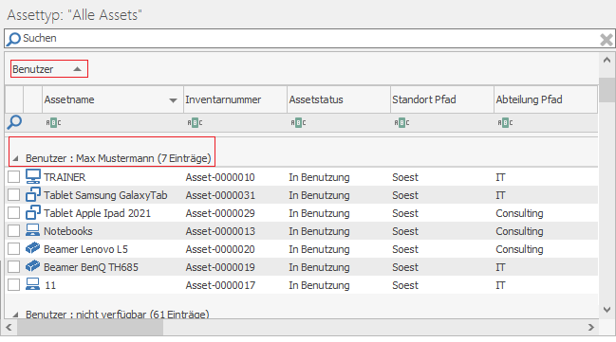Image resolution: width=616 pixels, height=342 pixels.
Task: Click the Benutzer grouping button
Action: coord(49,69)
